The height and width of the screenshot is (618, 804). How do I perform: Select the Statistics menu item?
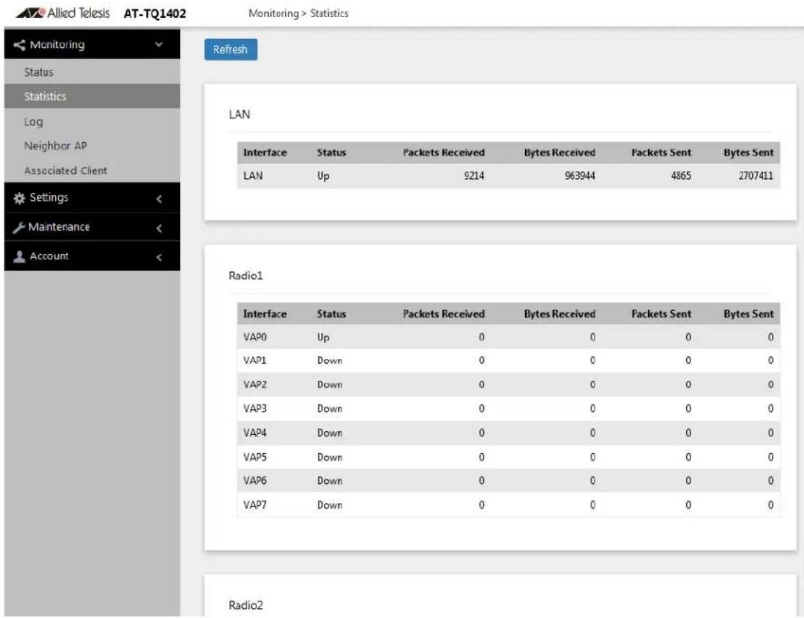click(x=92, y=96)
